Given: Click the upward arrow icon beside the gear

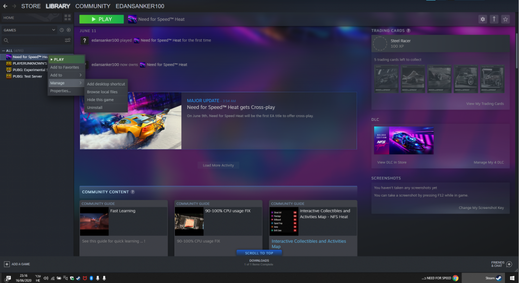Looking at the screenshot, I should tap(494, 19).
